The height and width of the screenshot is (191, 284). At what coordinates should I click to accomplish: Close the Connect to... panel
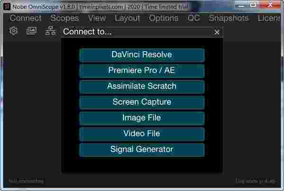click(x=217, y=32)
